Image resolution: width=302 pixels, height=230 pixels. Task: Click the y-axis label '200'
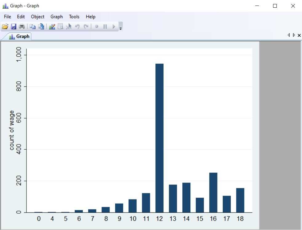pyautogui.click(x=19, y=181)
